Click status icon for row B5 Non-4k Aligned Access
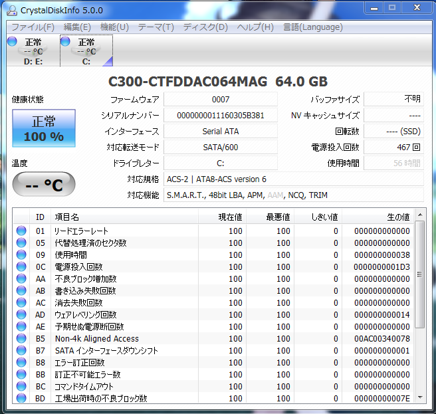This screenshot has width=436, height=414. tap(21, 338)
